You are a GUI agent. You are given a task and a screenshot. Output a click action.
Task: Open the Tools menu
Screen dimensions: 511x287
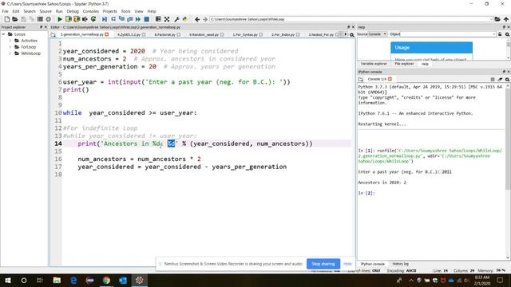tap(125, 11)
